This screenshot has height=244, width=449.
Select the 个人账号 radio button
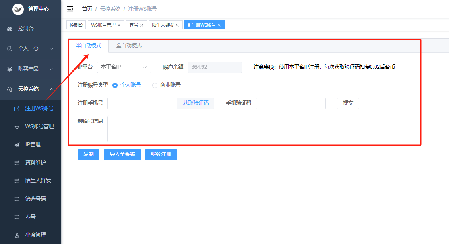pyautogui.click(x=115, y=85)
